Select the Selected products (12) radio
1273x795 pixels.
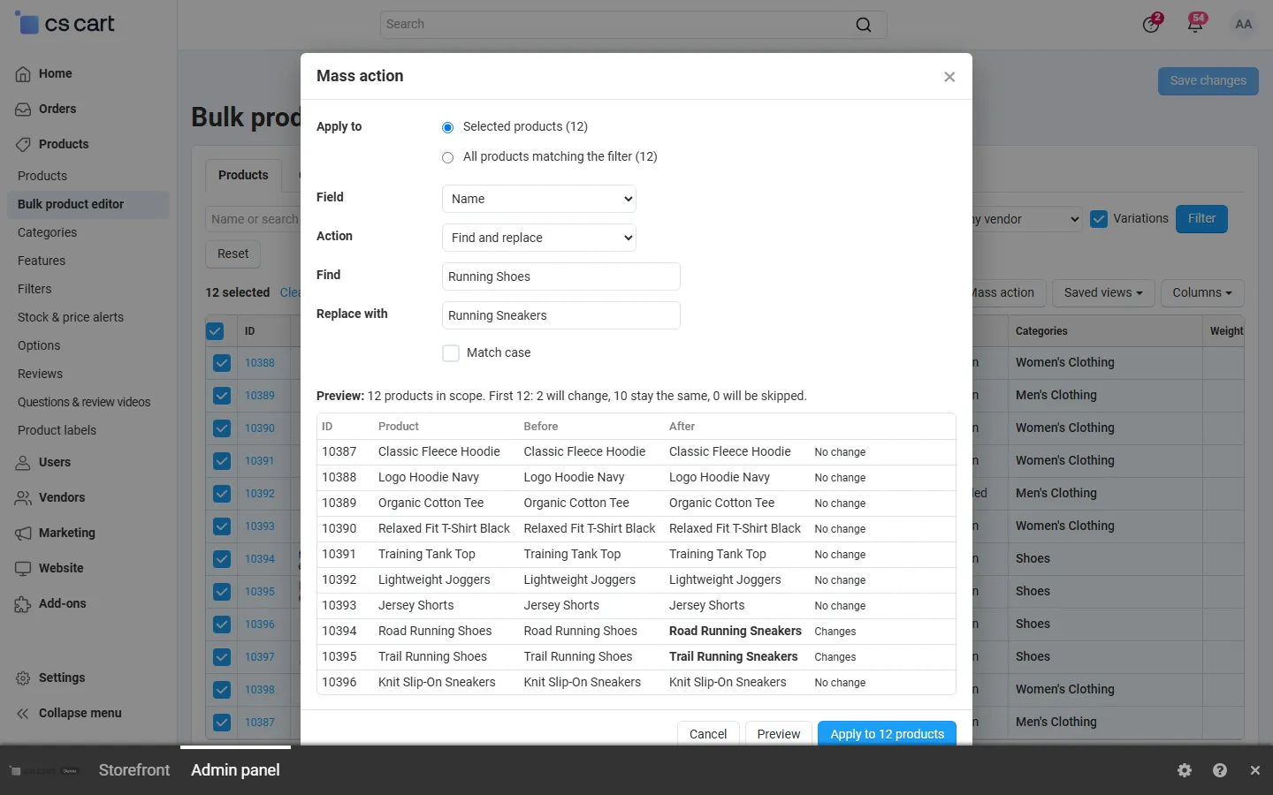(447, 127)
